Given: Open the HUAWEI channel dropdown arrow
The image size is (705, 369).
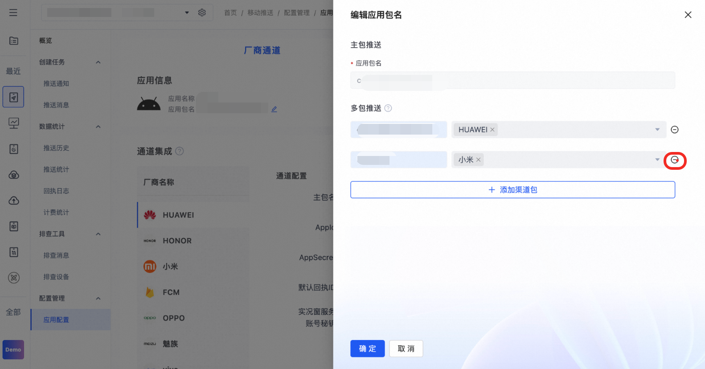Looking at the screenshot, I should (657, 130).
